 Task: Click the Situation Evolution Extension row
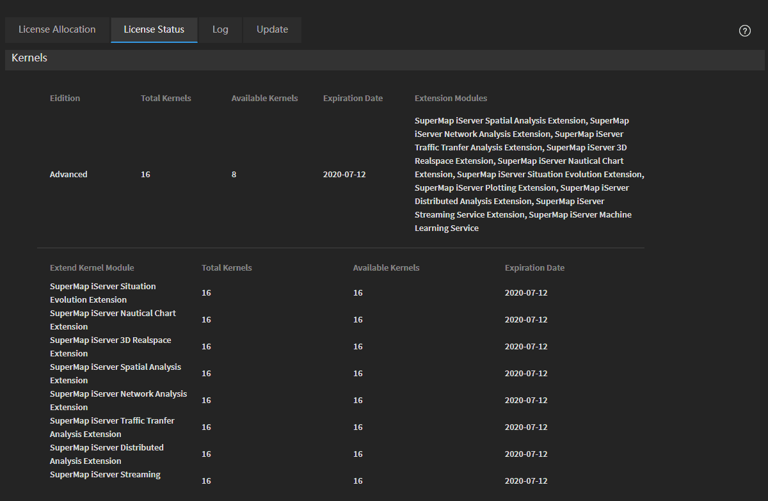point(102,293)
